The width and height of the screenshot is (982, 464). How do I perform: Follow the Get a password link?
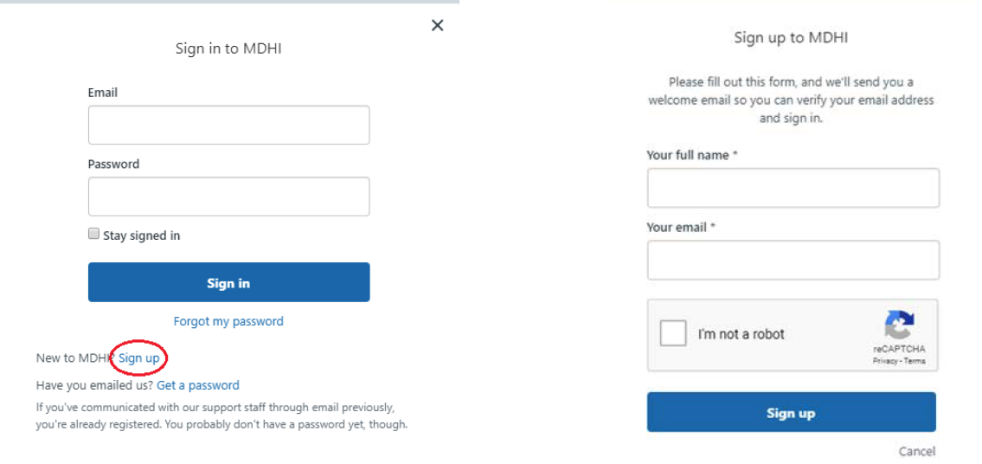click(198, 385)
